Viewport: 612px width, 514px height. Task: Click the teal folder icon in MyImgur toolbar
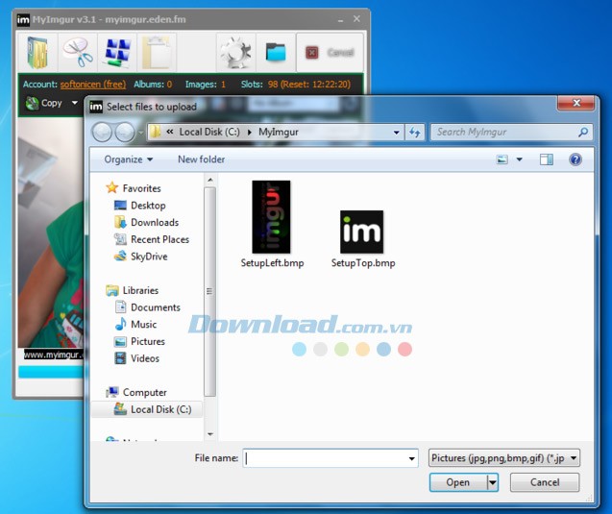click(276, 52)
